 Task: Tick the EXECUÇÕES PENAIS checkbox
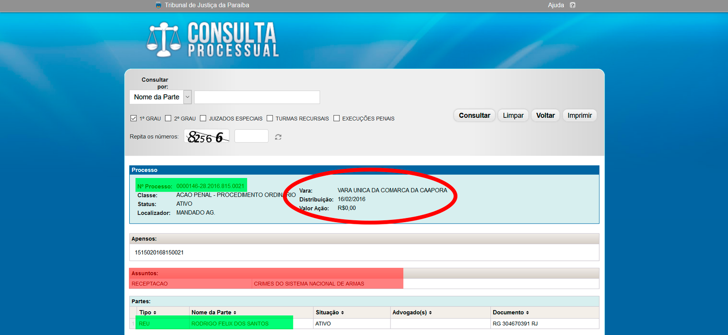(336, 118)
